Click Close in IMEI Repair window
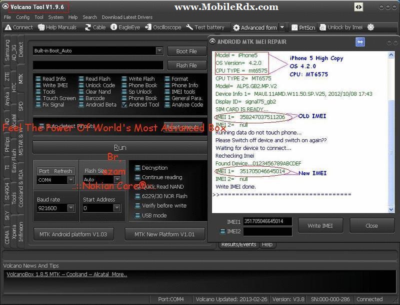The image size is (400, 305). click(371, 226)
